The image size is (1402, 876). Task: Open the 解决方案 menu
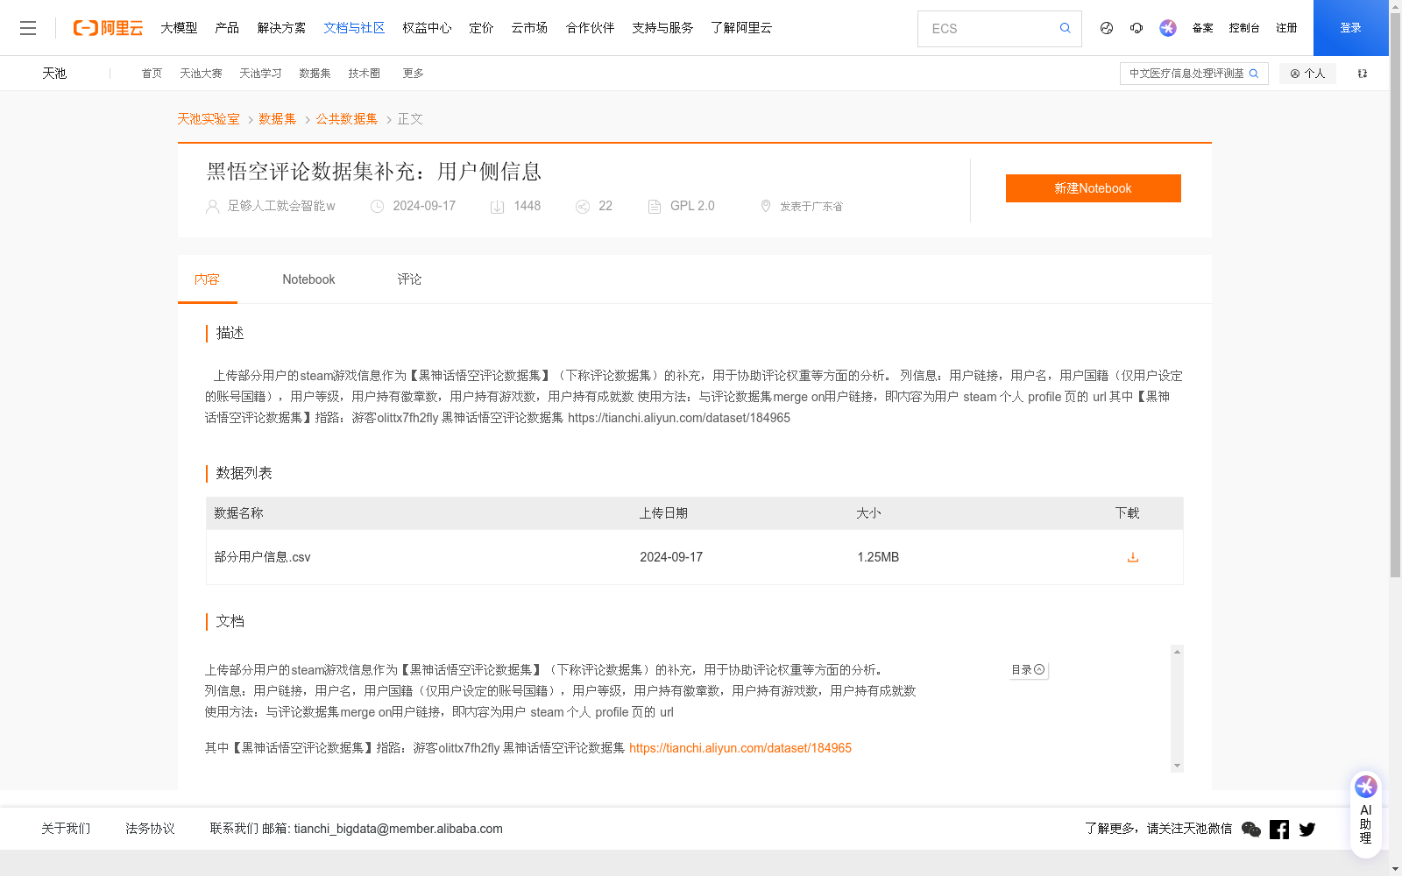(281, 28)
